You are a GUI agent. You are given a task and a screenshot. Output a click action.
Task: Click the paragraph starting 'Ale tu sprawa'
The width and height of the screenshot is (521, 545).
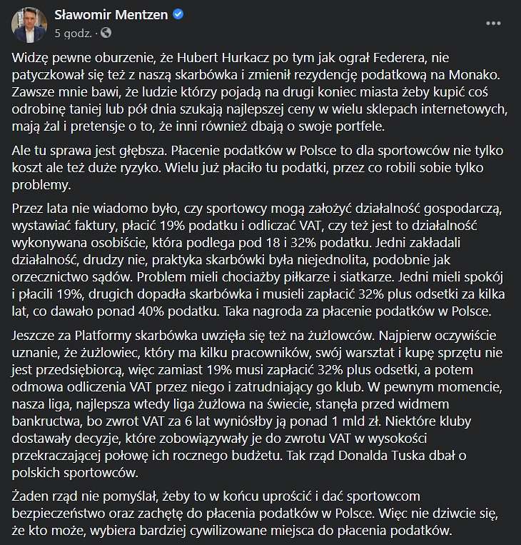click(x=258, y=168)
